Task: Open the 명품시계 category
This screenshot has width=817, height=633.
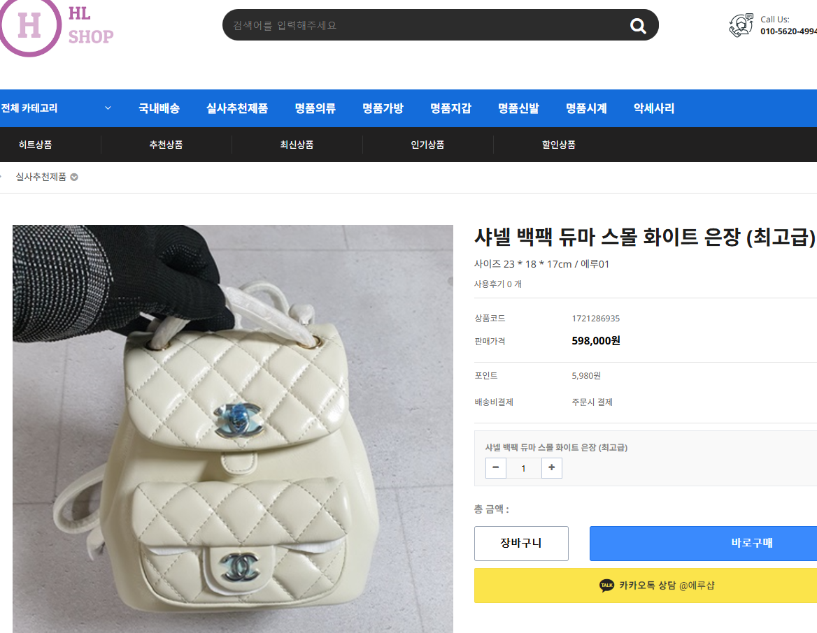Action: tap(586, 108)
